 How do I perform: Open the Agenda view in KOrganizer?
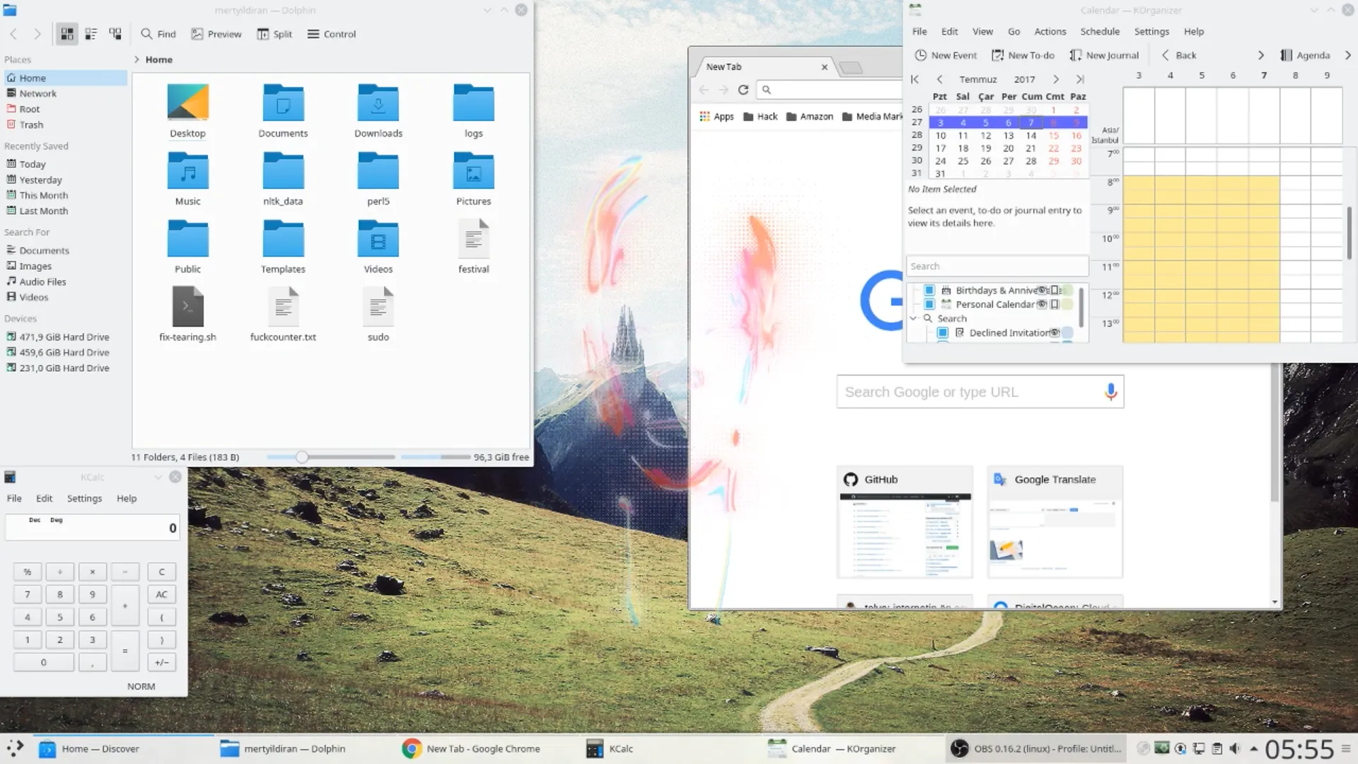click(x=1305, y=55)
